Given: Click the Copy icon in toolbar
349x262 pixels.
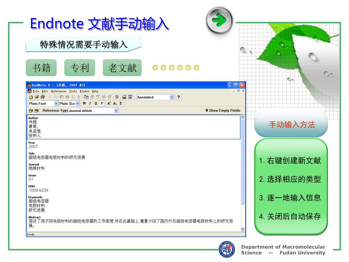Looking at the screenshot, I should click(56, 97).
